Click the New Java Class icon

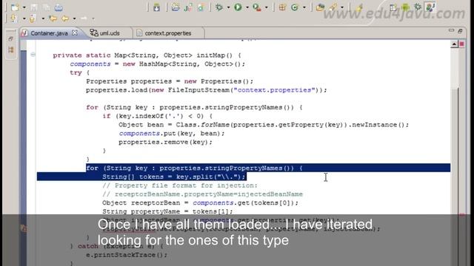(x=295, y=7)
